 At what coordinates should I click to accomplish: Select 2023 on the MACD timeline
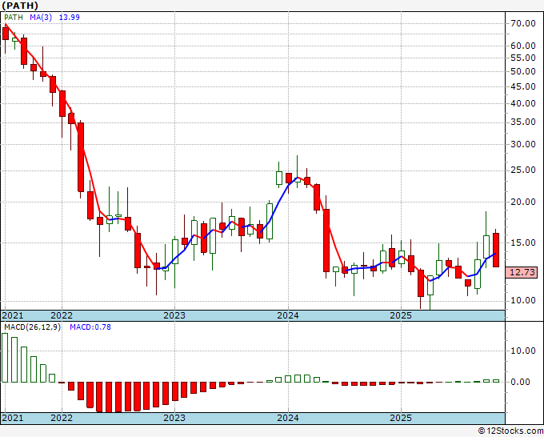pyautogui.click(x=174, y=418)
